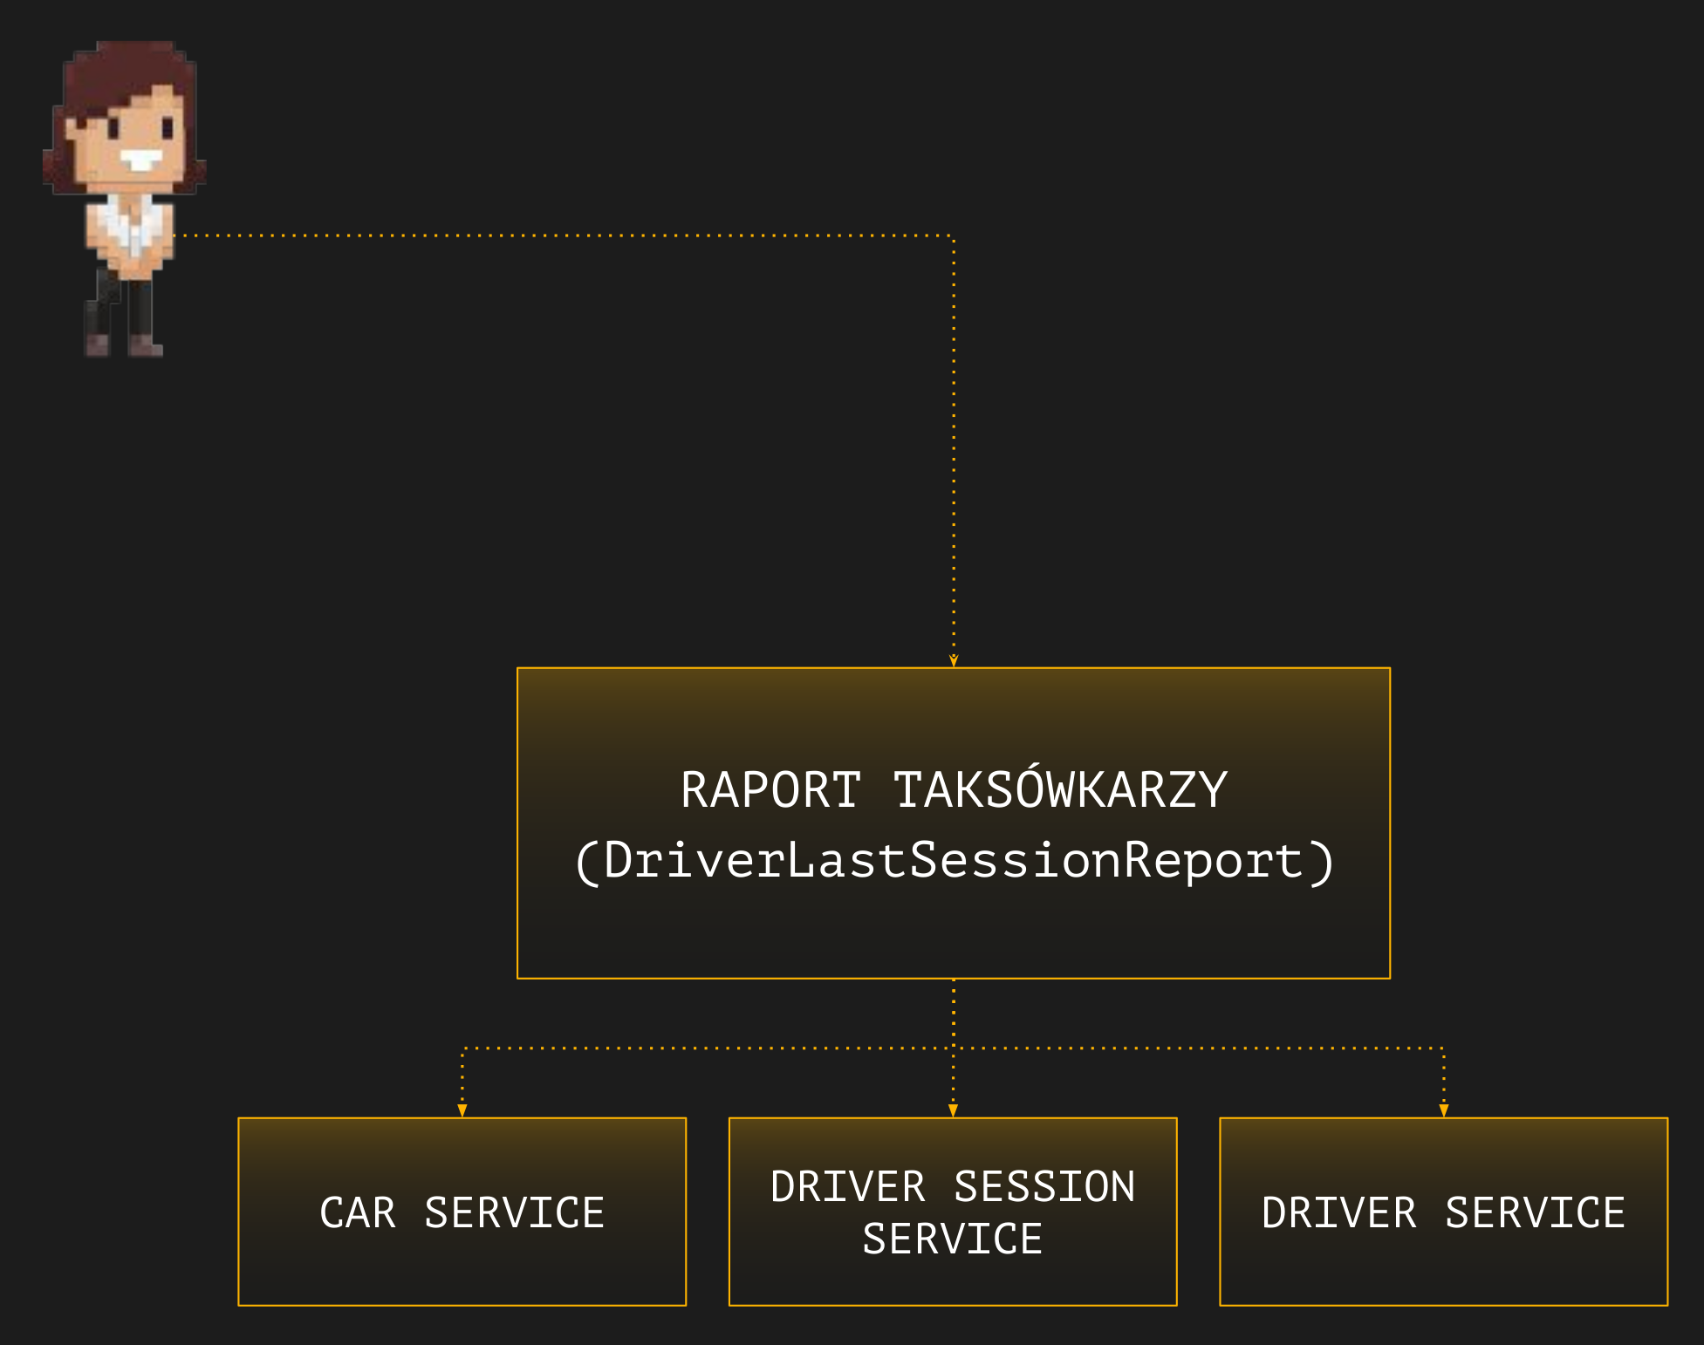Screen dimensions: 1704x1345
Task: Click the CAR SERVICE text label
Action: [x=462, y=1212]
